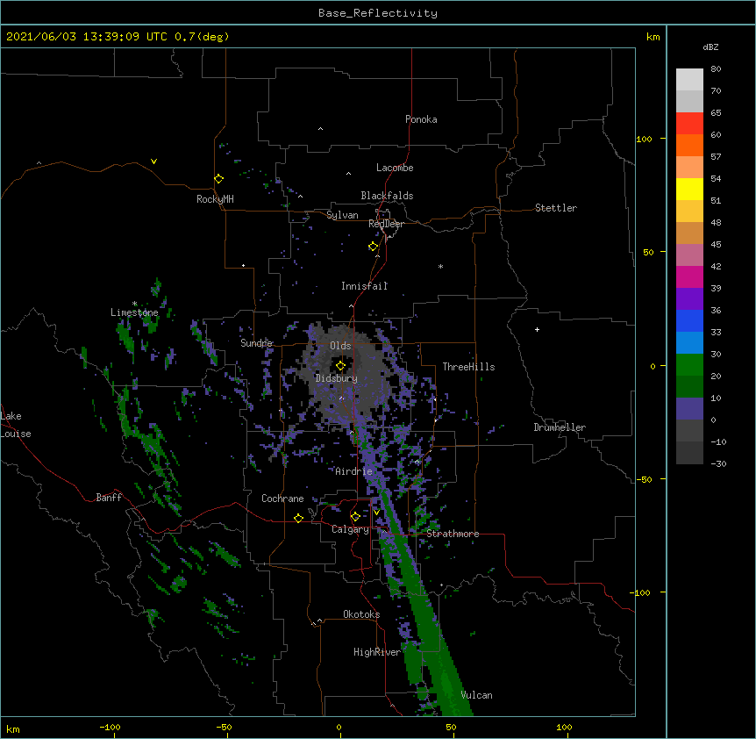Click the Cochrane label

coord(282,499)
